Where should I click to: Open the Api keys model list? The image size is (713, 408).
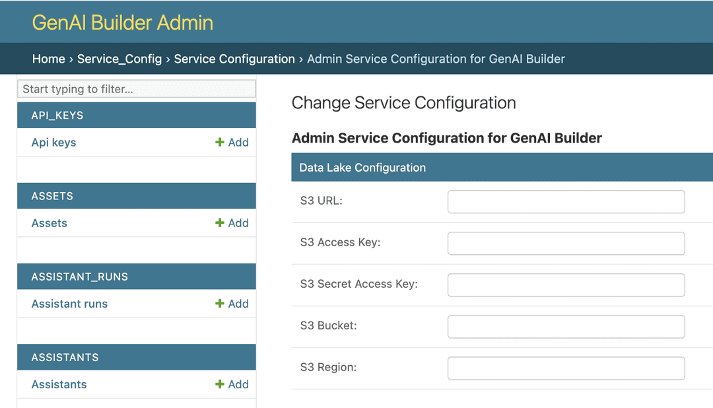pos(53,142)
